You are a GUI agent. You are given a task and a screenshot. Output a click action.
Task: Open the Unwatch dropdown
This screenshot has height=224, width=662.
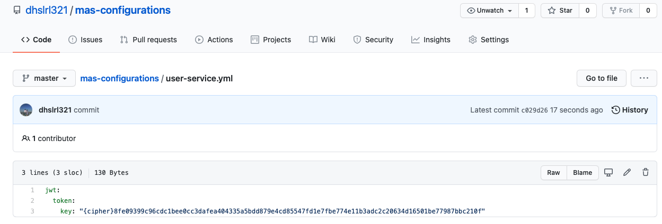tap(489, 11)
